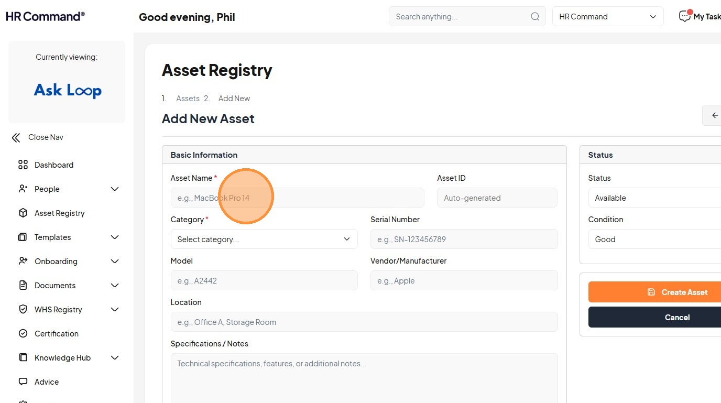
Task: Click the Certification badge icon
Action: coord(23,334)
